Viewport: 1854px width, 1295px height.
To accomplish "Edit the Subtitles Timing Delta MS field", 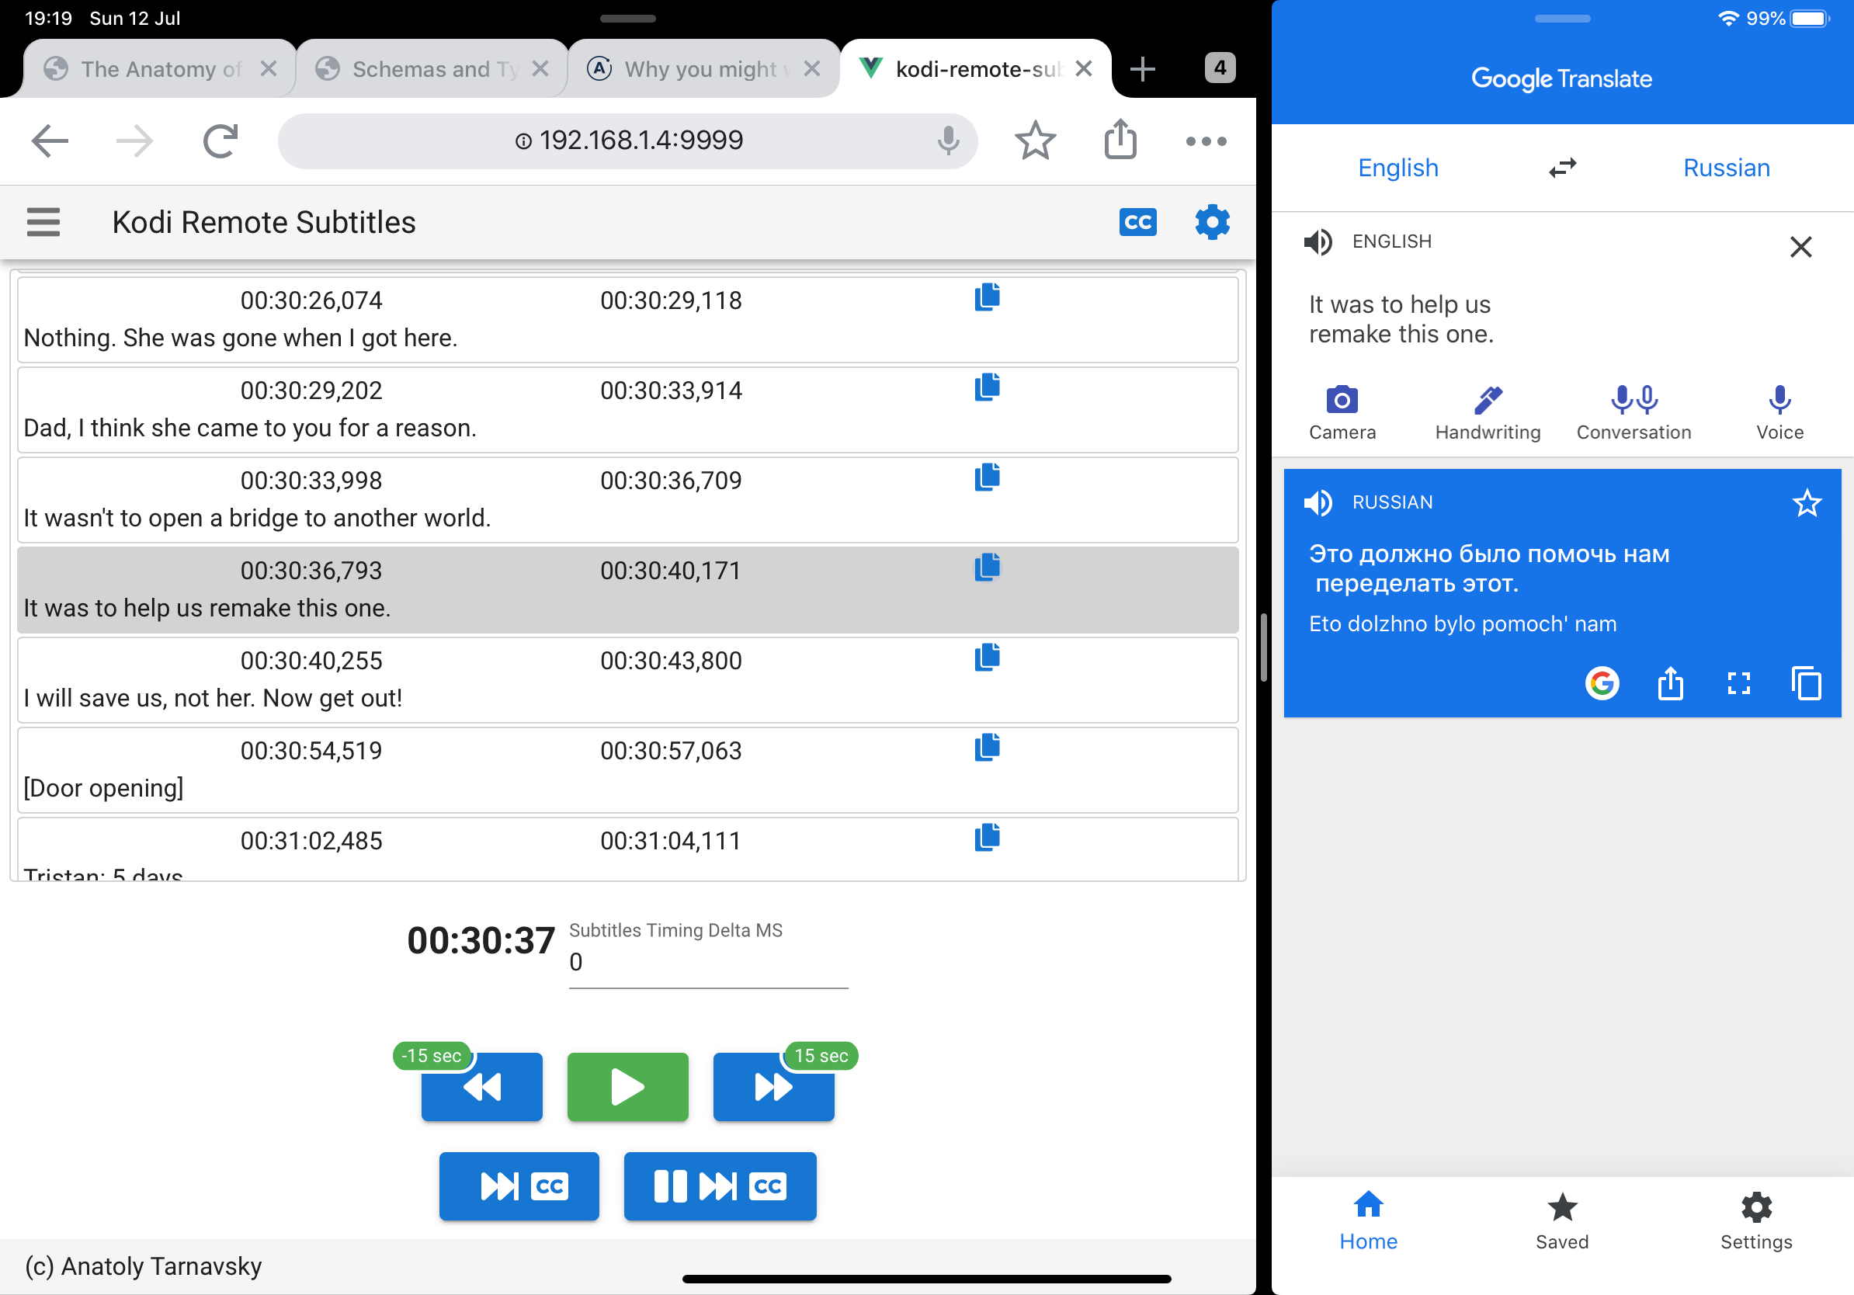I will tap(708, 962).
